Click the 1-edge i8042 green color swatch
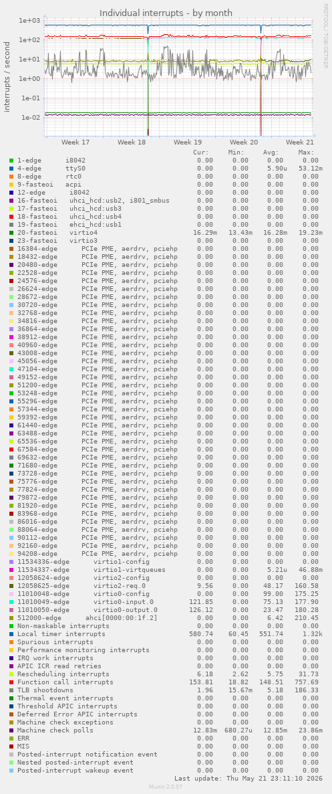 click(11, 161)
